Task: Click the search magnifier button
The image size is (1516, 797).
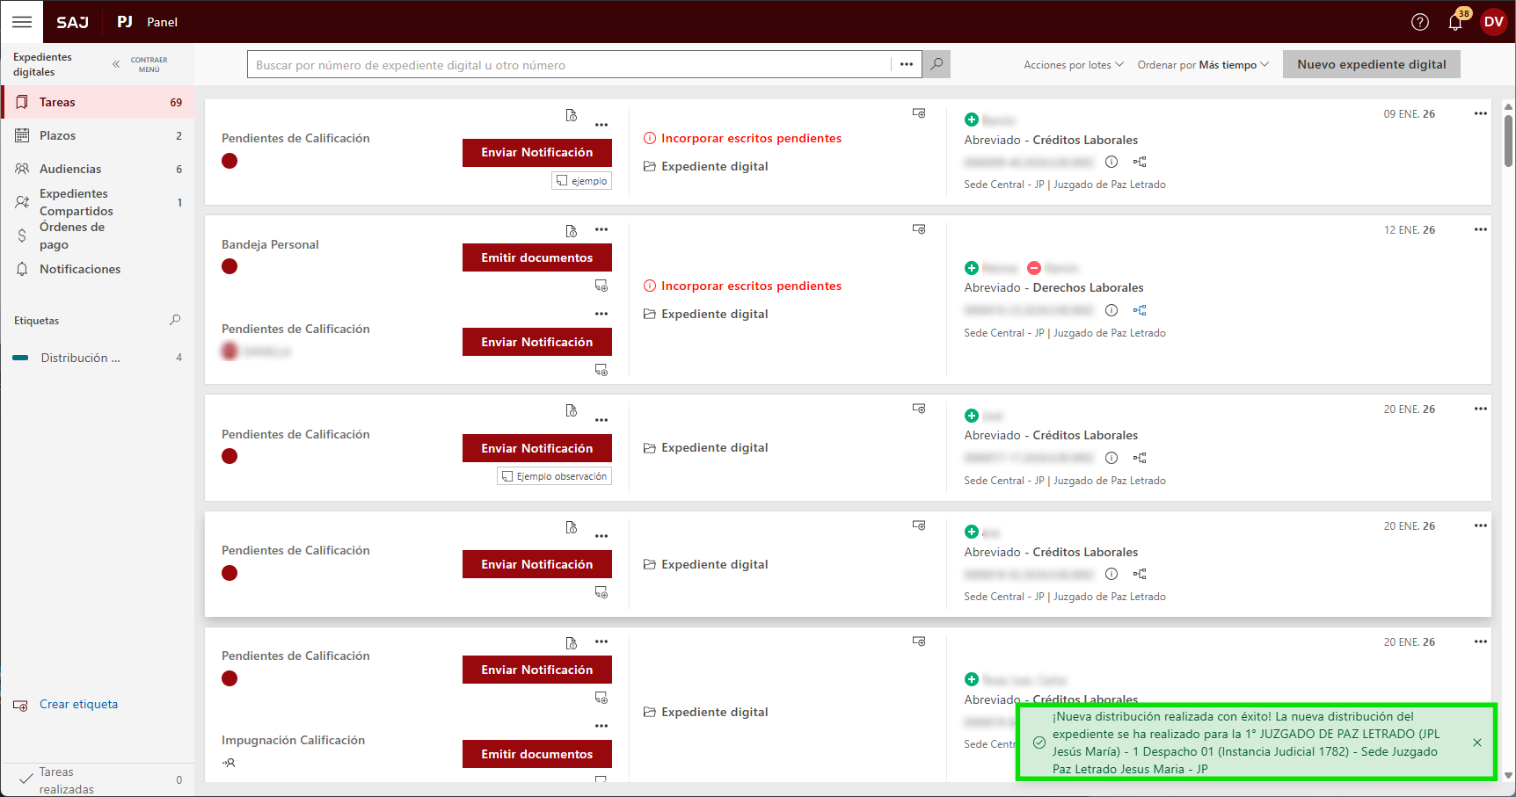Action: (x=937, y=64)
